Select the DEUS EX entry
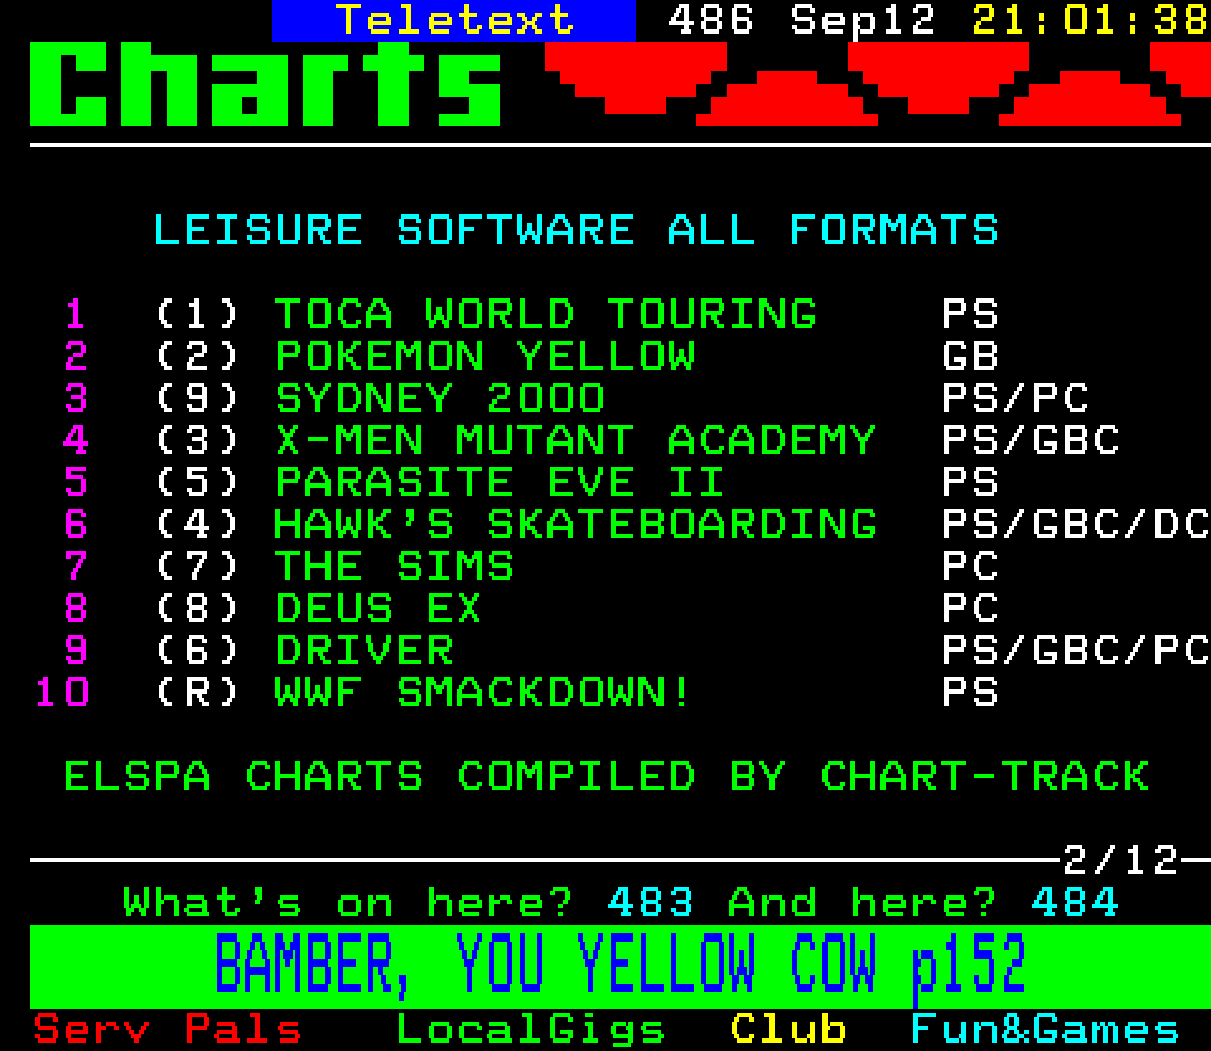Viewport: 1211px width, 1051px height. [378, 609]
